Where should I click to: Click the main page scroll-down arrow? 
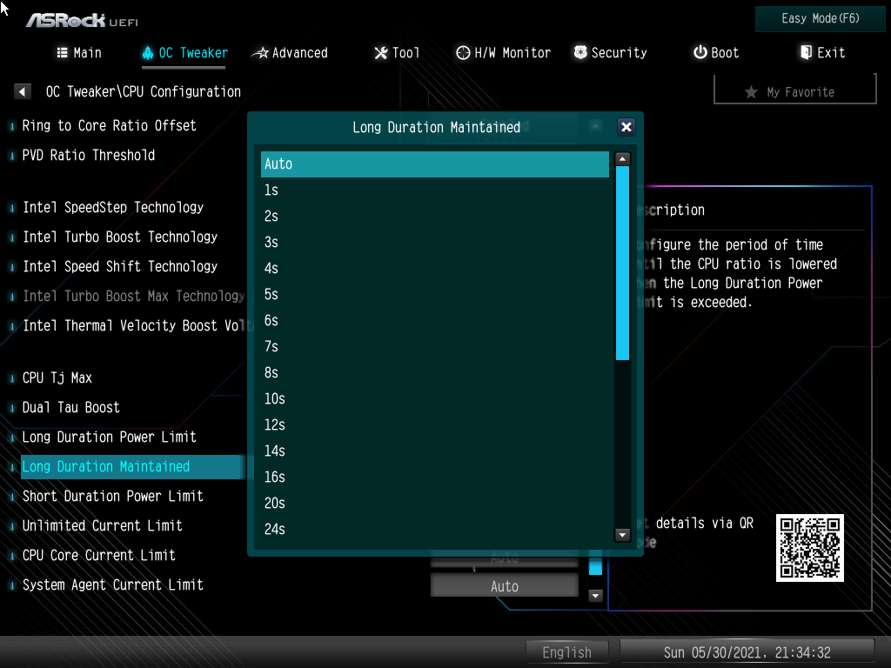595,595
